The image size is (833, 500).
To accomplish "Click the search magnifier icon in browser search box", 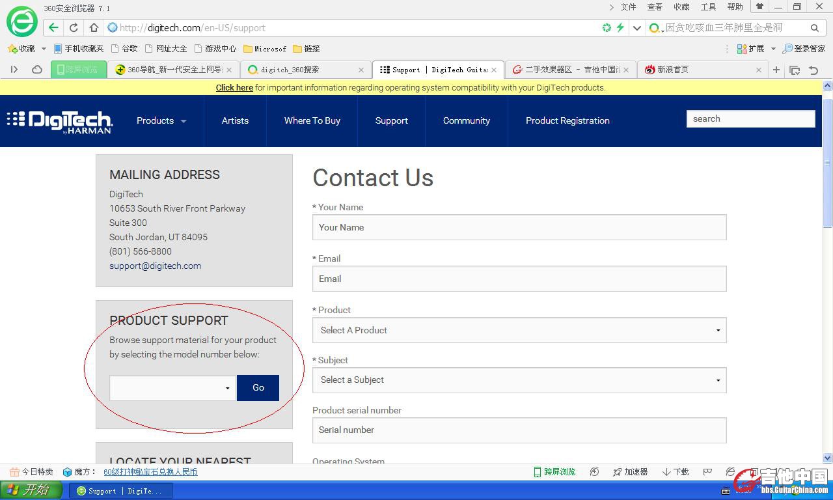I will [x=814, y=27].
